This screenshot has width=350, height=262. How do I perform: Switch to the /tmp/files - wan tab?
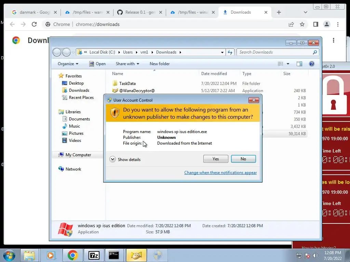[87, 12]
